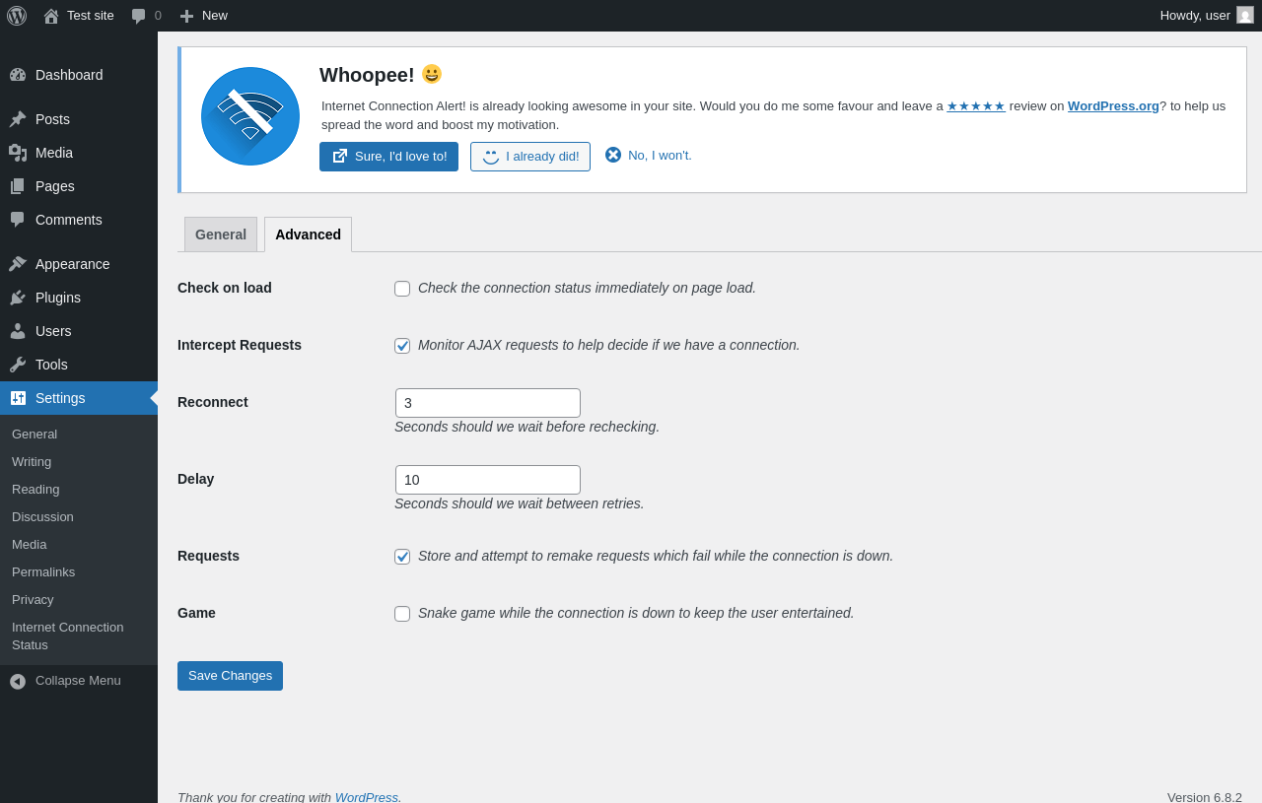Save Changes to the settings

point(230,676)
